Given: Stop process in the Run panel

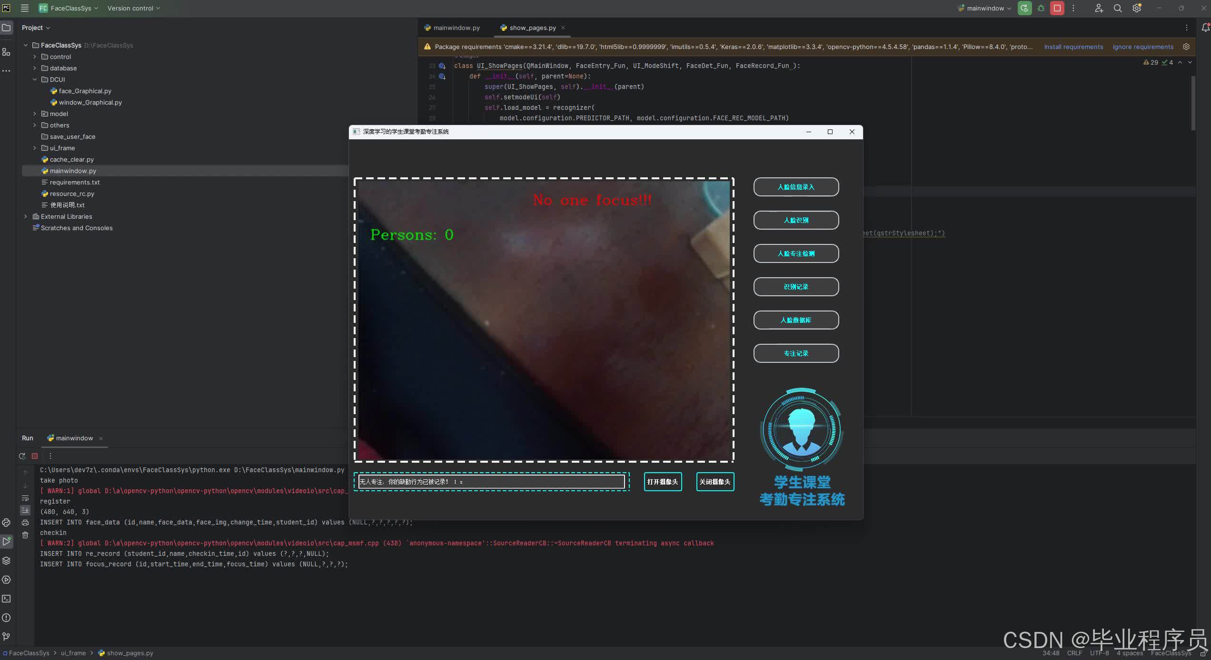Looking at the screenshot, I should point(35,456).
